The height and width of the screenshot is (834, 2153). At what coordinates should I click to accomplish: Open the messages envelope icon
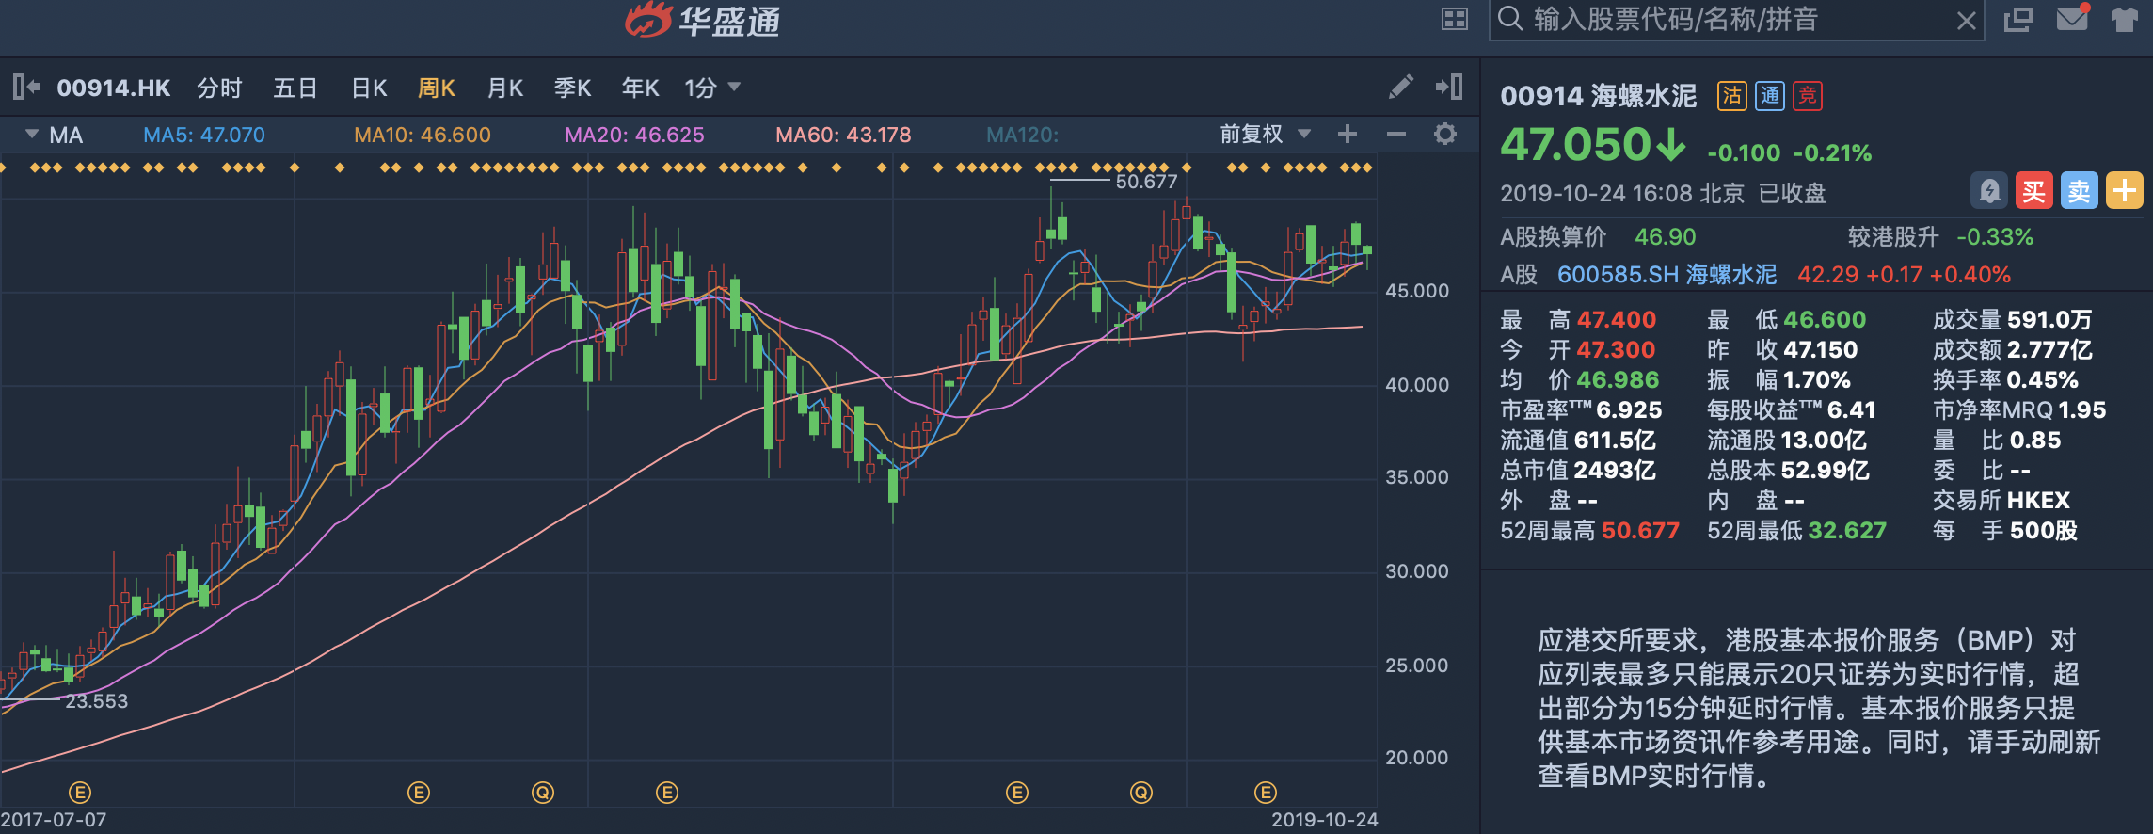pos(2072,18)
